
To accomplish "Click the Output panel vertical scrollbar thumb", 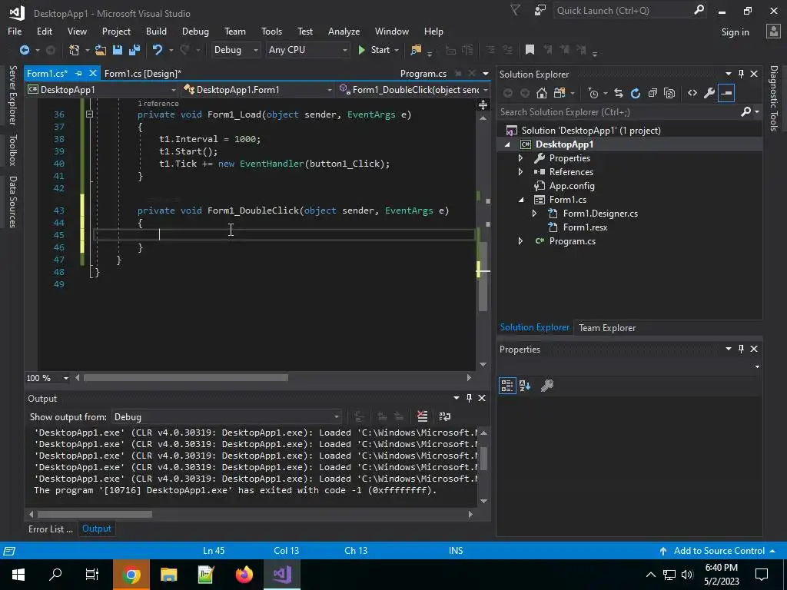I will [x=483, y=458].
